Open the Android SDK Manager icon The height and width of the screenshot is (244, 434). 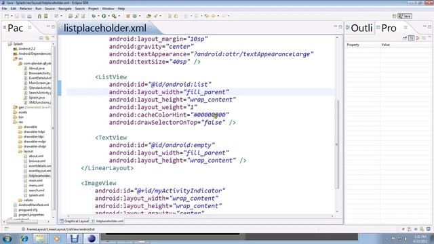click(39, 16)
